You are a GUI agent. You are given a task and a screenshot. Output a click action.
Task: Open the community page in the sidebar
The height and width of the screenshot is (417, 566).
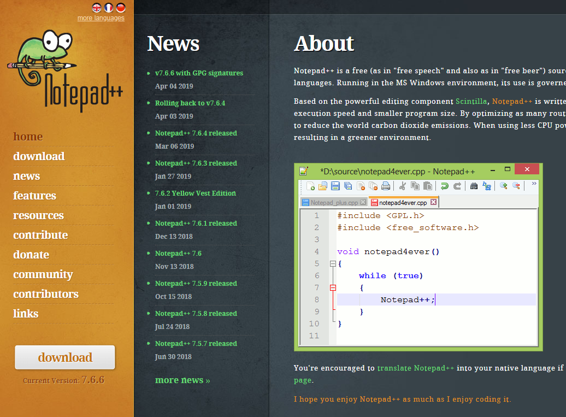tap(43, 275)
